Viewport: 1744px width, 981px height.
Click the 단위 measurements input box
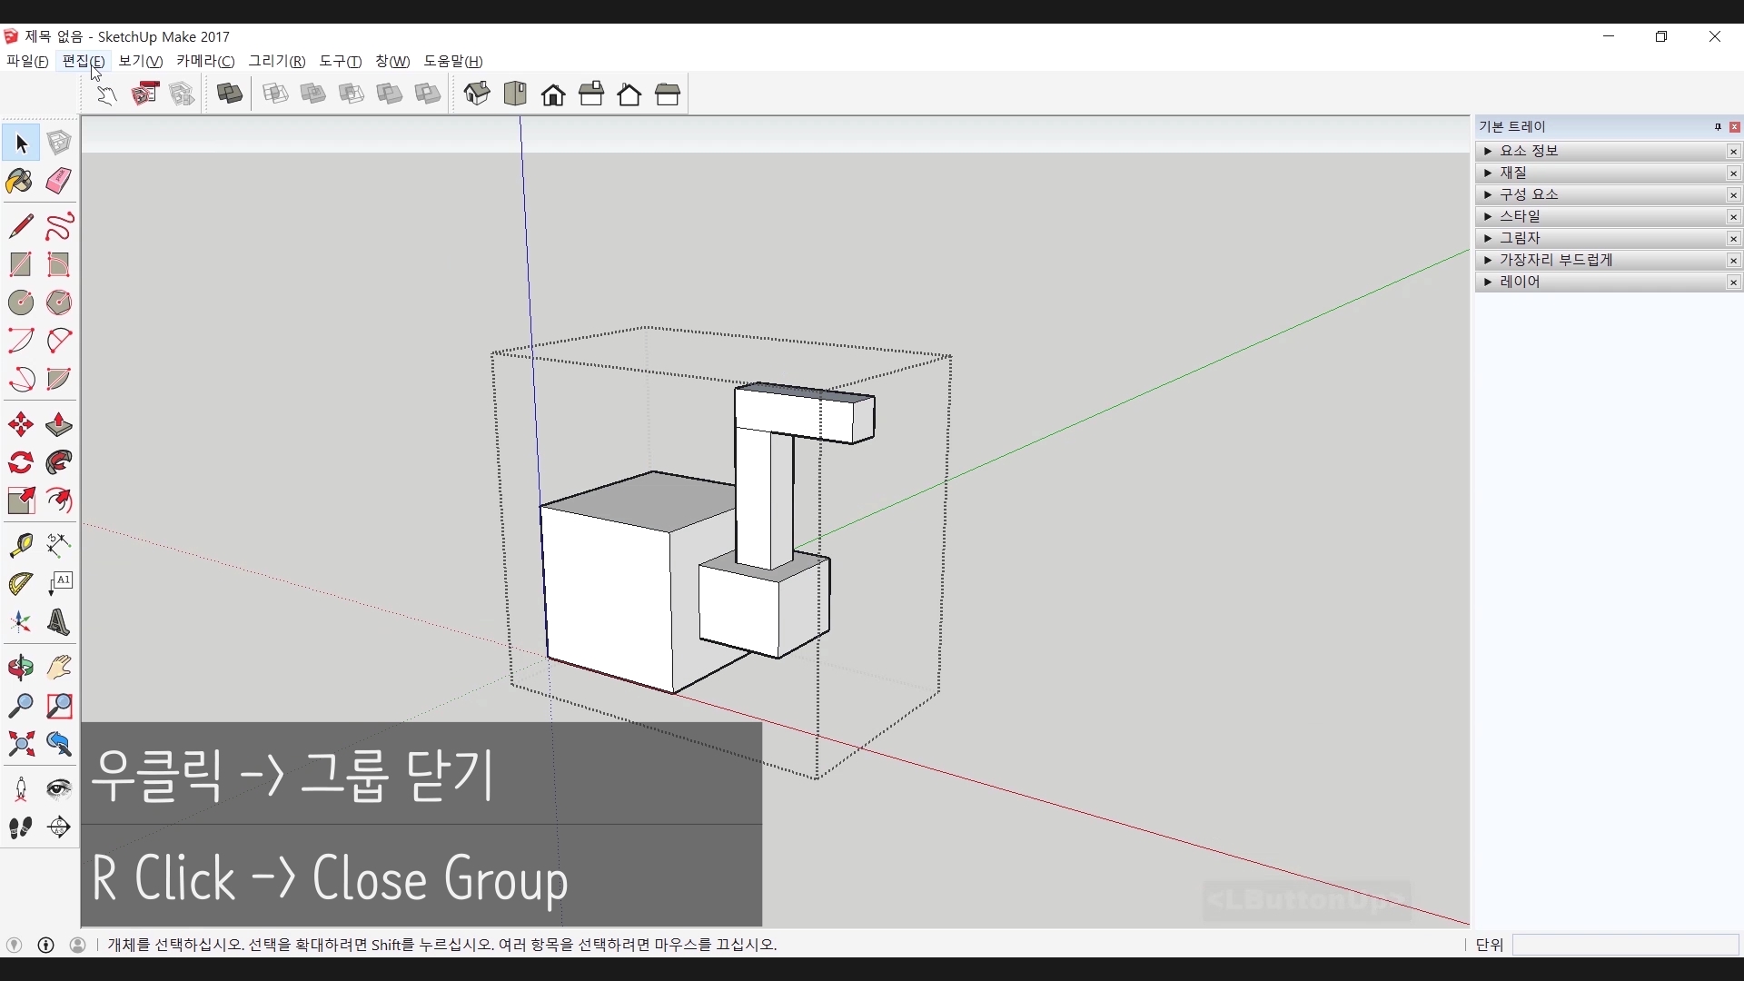pos(1624,945)
